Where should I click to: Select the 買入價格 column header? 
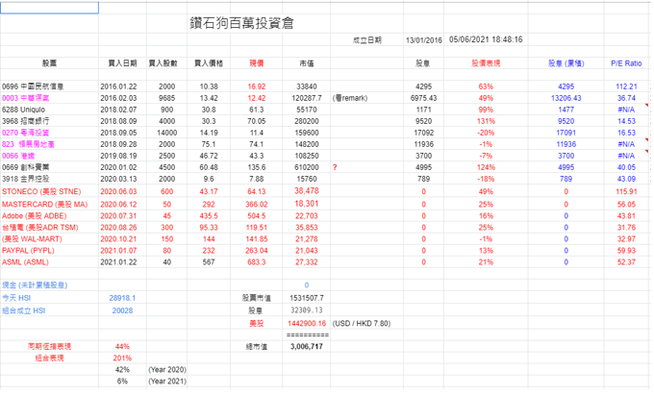tap(209, 62)
